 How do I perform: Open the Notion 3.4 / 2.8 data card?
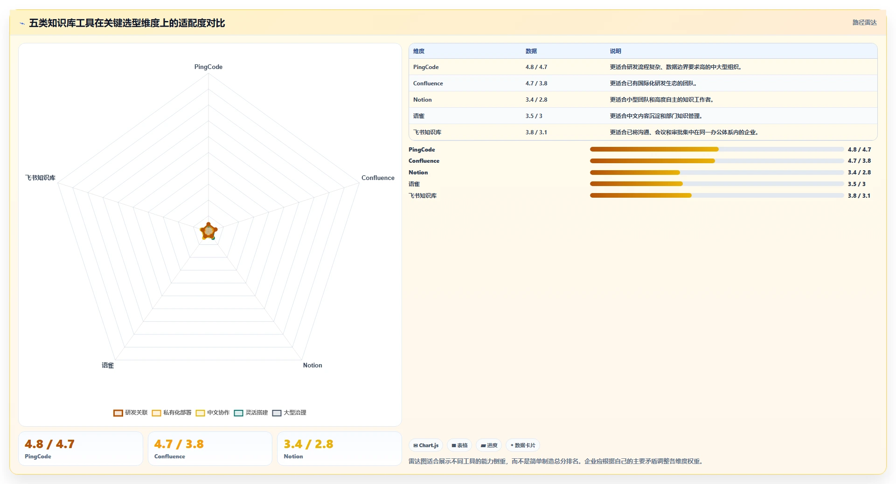(x=340, y=449)
